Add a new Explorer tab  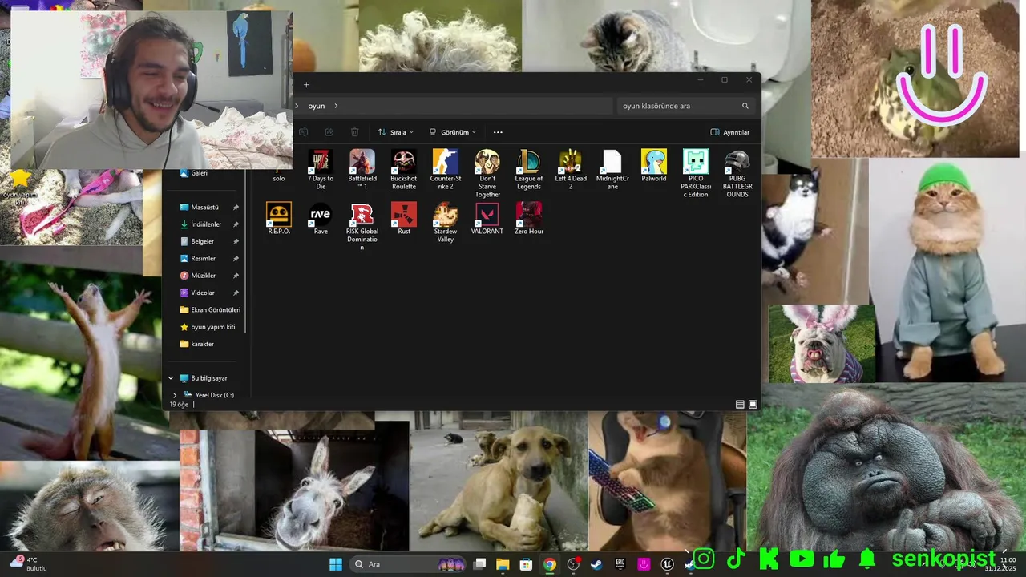point(306,84)
